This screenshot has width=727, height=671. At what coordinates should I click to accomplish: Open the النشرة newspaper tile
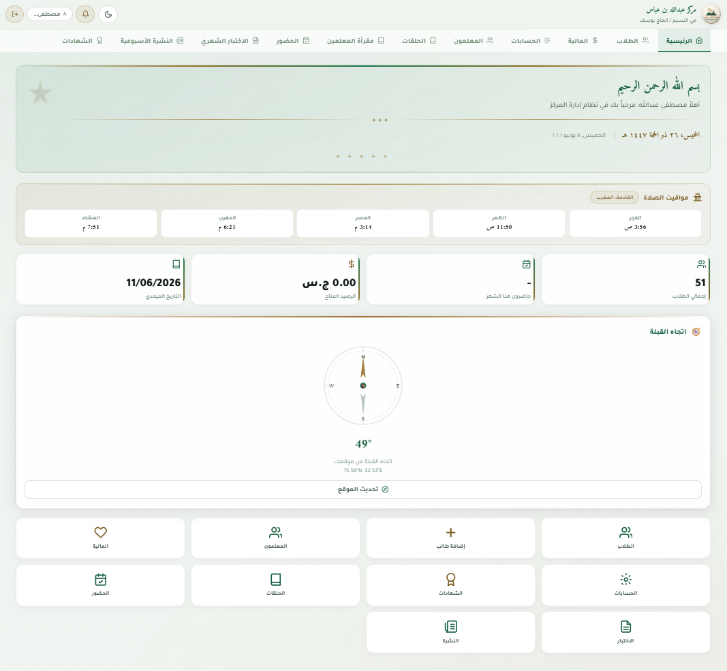click(x=450, y=632)
